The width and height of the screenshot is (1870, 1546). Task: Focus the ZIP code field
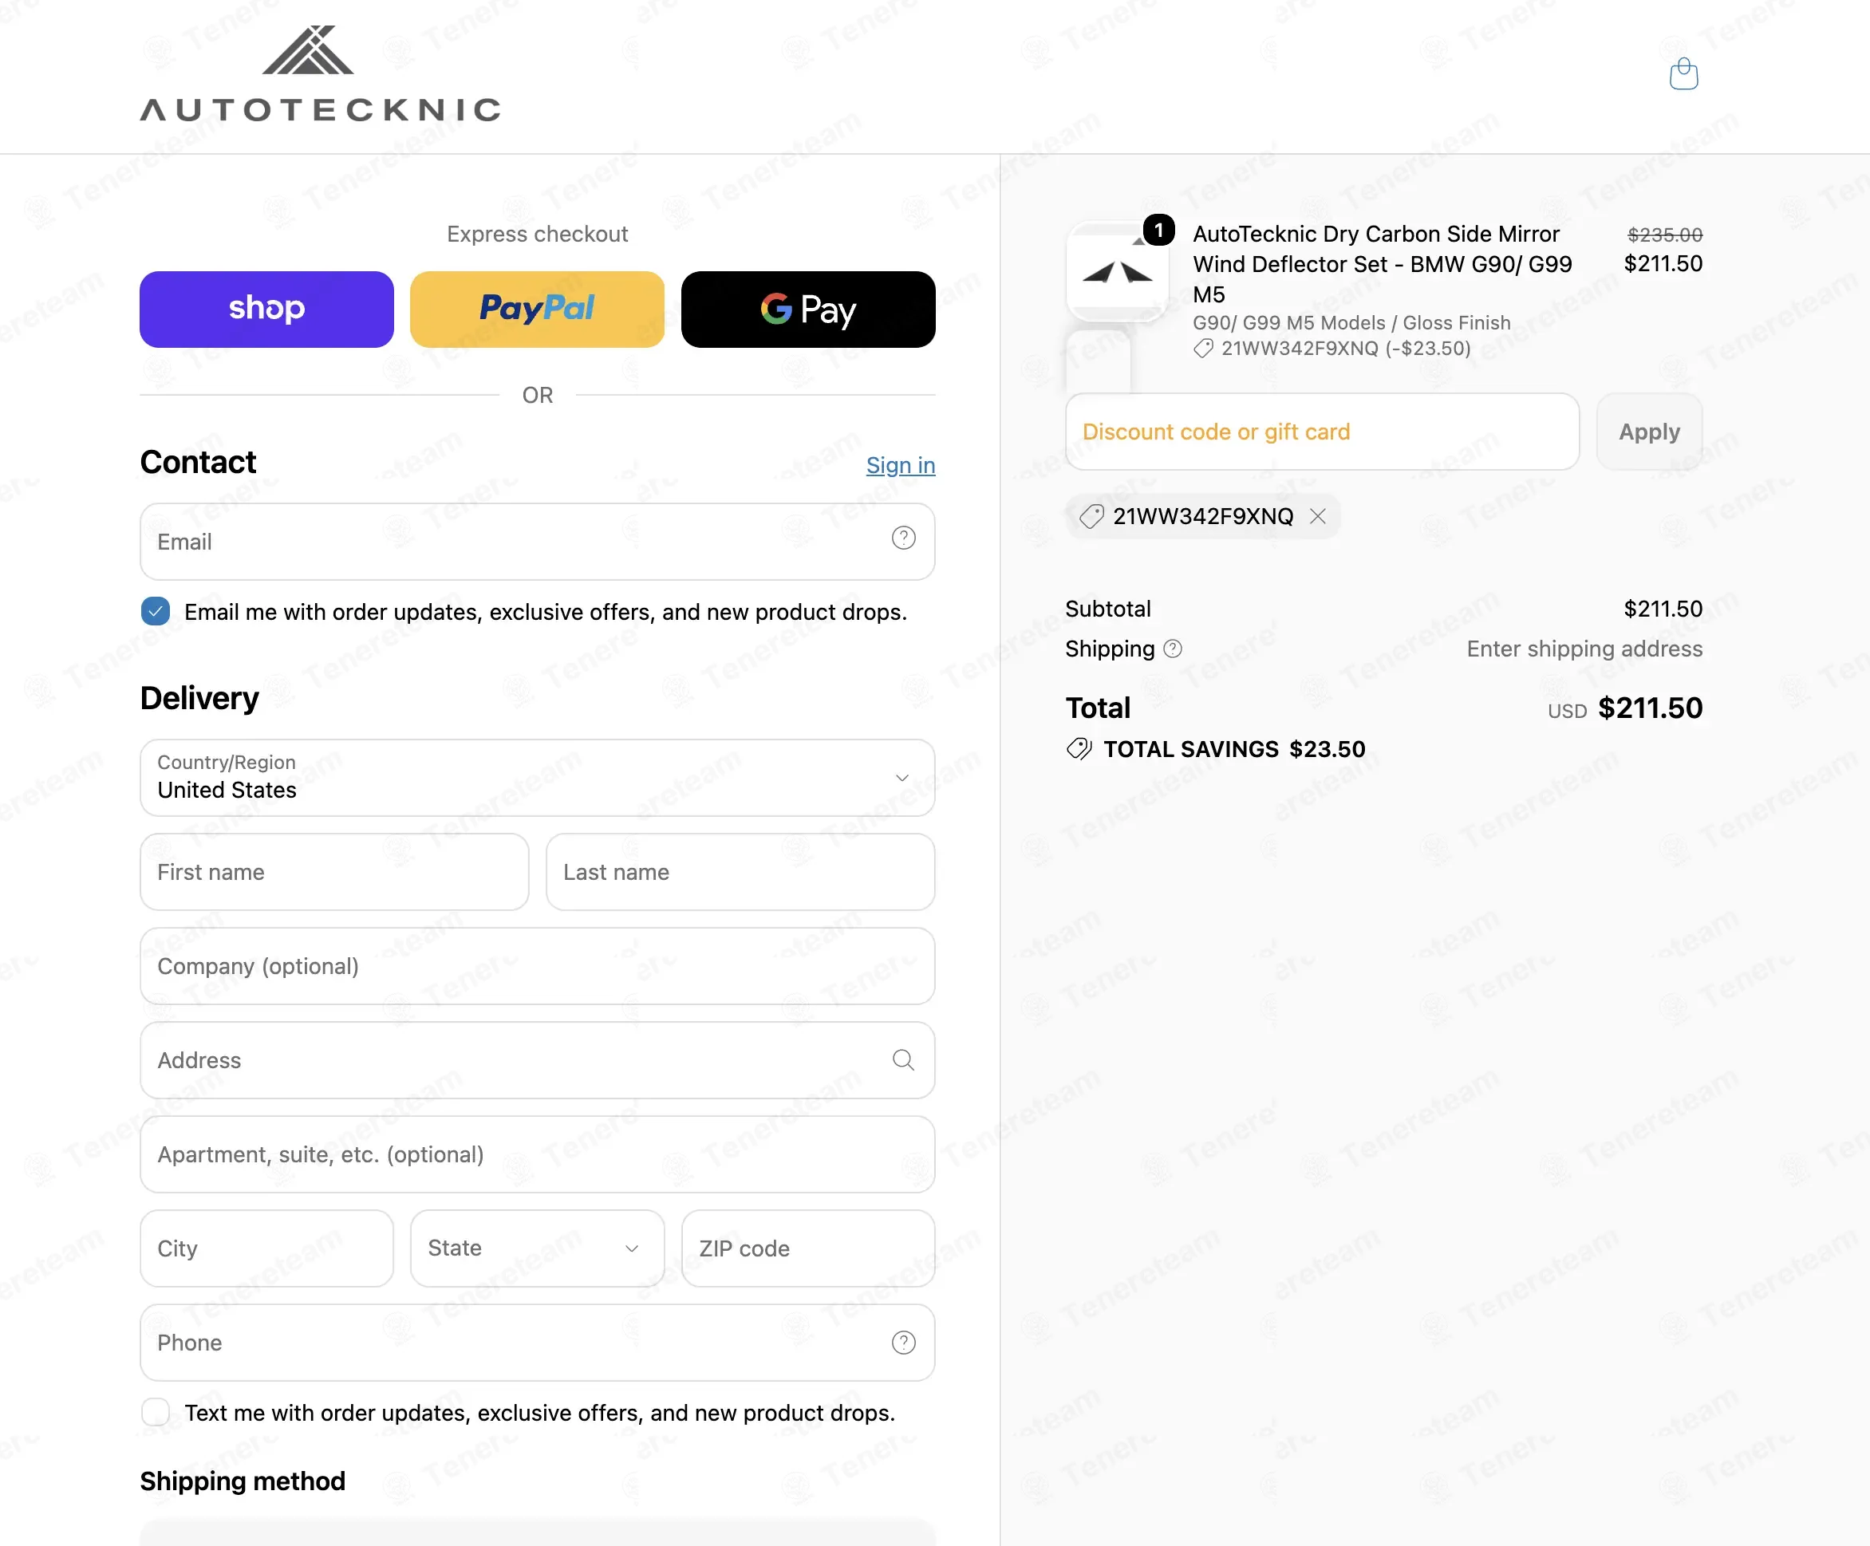(x=807, y=1248)
